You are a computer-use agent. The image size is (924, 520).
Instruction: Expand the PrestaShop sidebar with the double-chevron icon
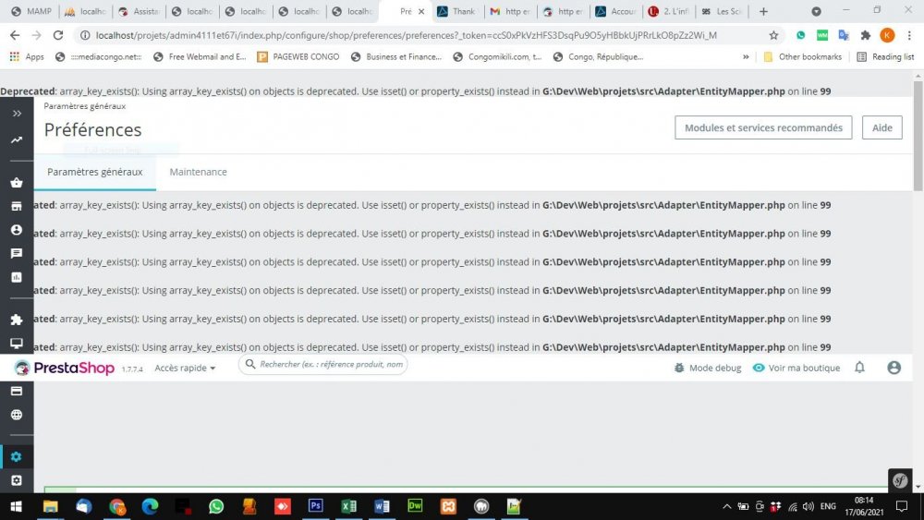[17, 113]
